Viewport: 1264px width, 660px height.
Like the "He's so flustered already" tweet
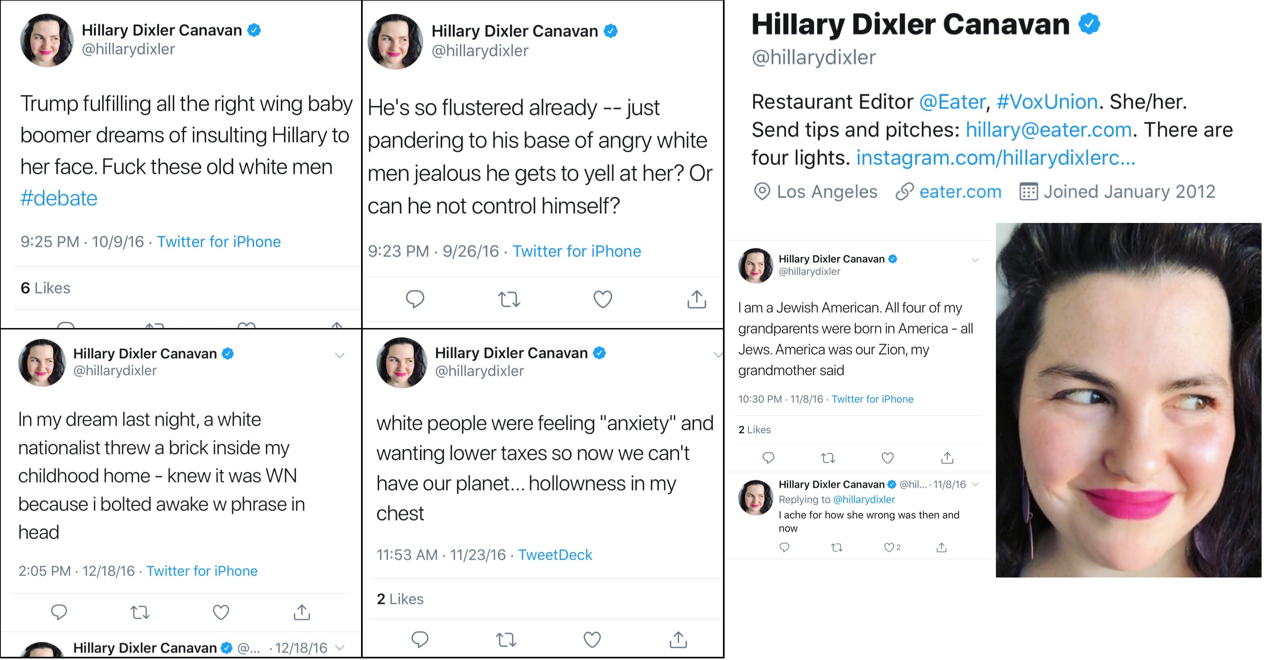coord(603,299)
